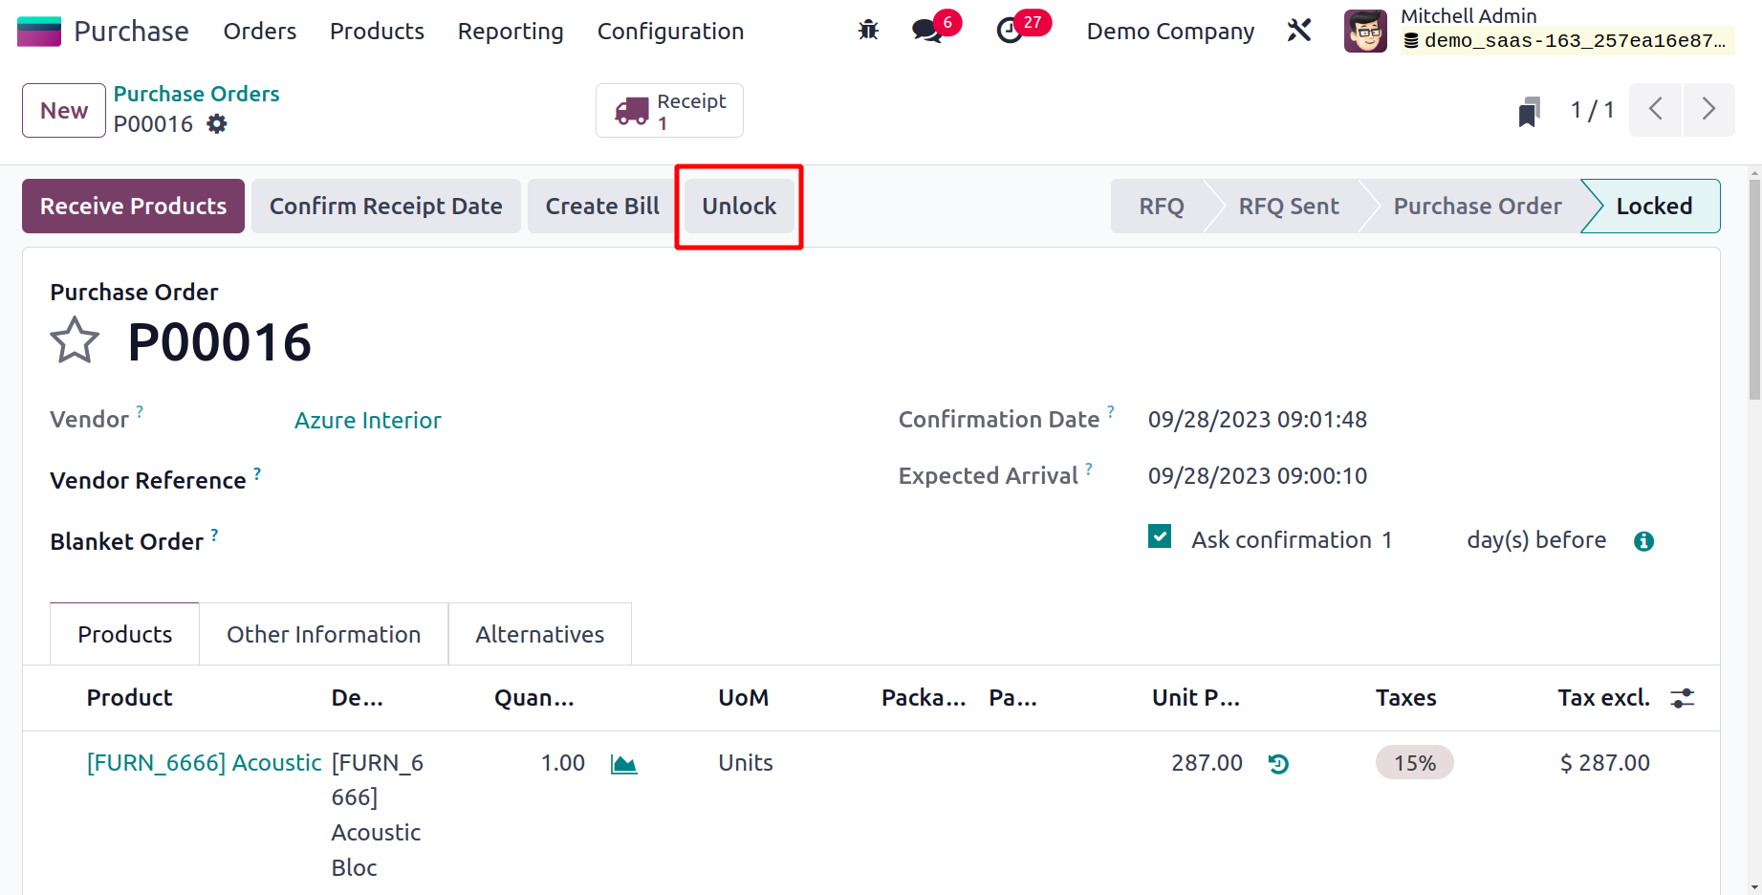Click the info icon after day(s) before

(x=1643, y=541)
